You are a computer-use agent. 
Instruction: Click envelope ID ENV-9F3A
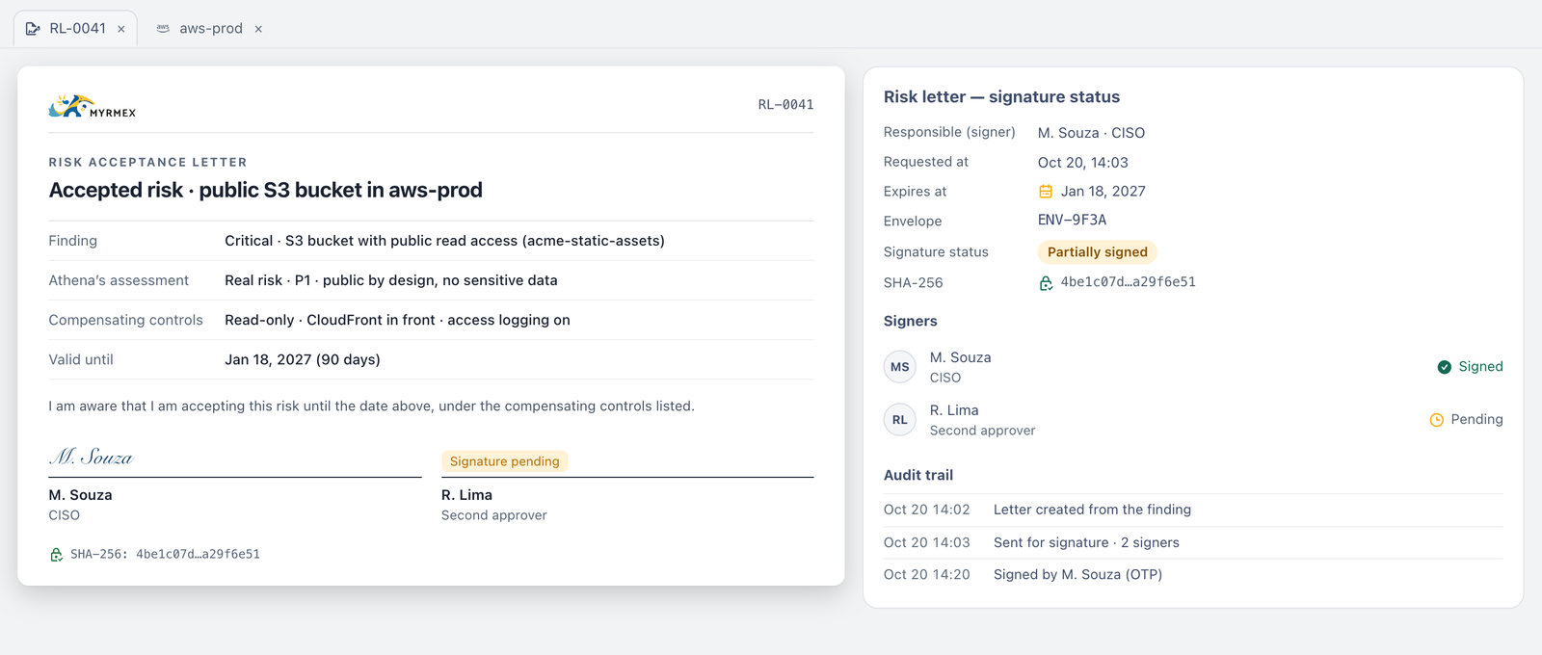coord(1072,220)
